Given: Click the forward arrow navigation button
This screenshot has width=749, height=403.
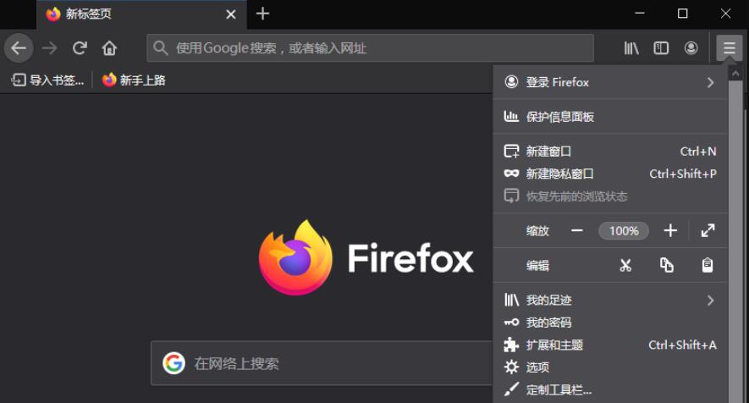Looking at the screenshot, I should [50, 47].
